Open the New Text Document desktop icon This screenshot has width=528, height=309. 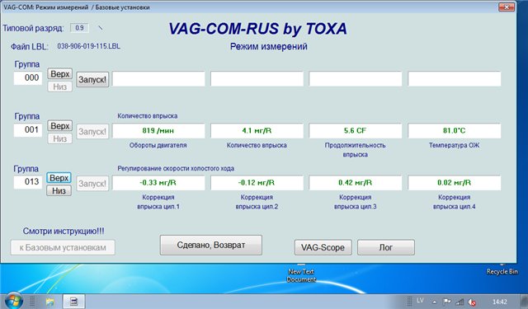(301, 275)
